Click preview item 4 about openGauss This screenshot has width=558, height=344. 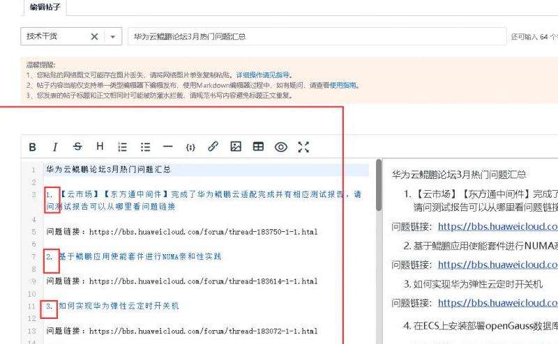tap(481, 325)
